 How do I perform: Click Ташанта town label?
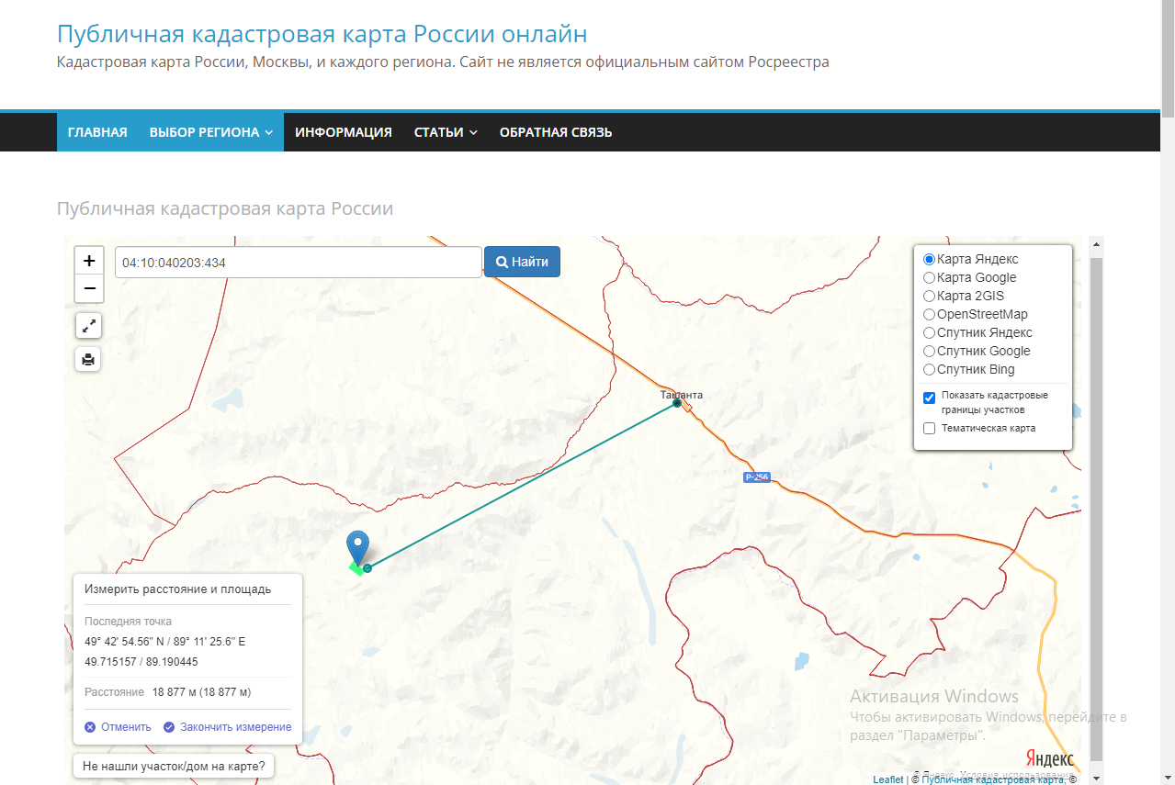681,395
